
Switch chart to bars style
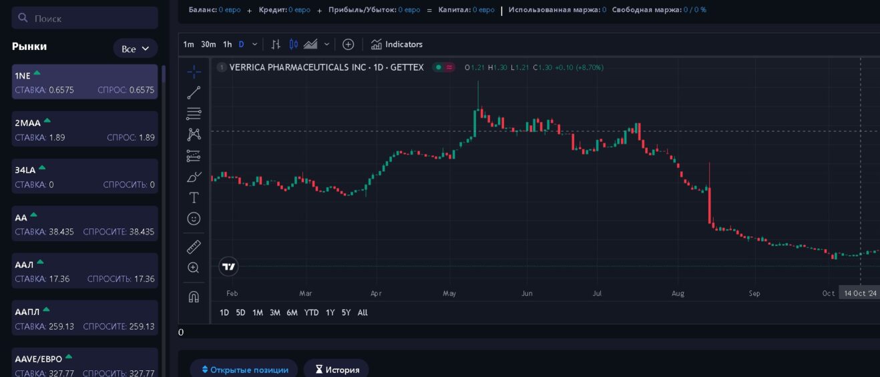coord(276,45)
